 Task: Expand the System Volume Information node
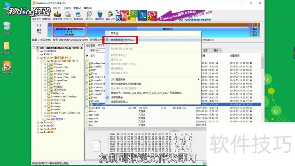pos(45,113)
